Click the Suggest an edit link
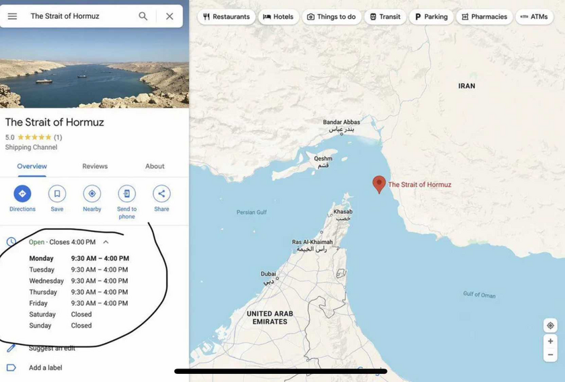Image resolution: width=565 pixels, height=382 pixels. [52, 348]
